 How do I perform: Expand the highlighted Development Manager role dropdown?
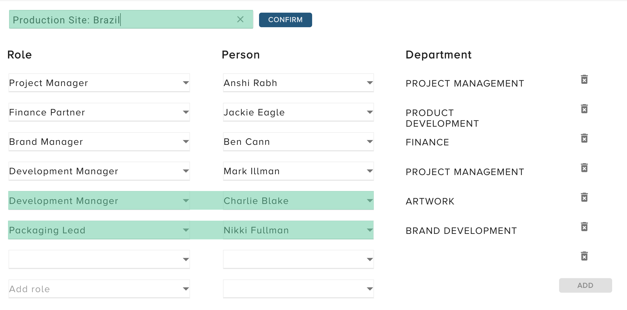click(x=186, y=201)
